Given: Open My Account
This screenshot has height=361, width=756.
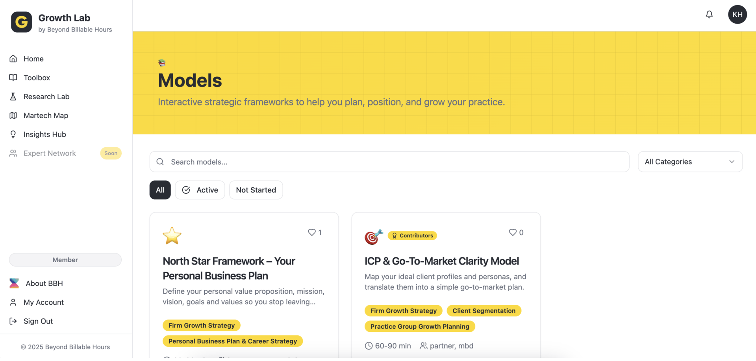Looking at the screenshot, I should point(43,302).
